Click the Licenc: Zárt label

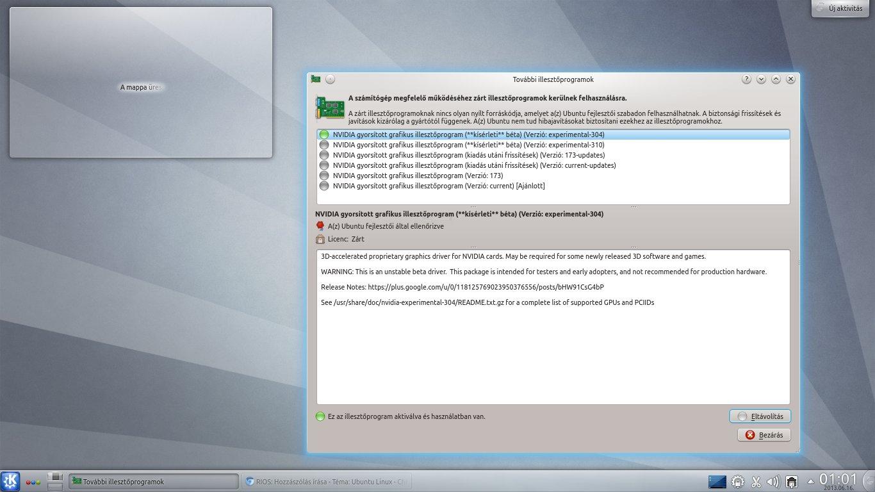[346, 239]
